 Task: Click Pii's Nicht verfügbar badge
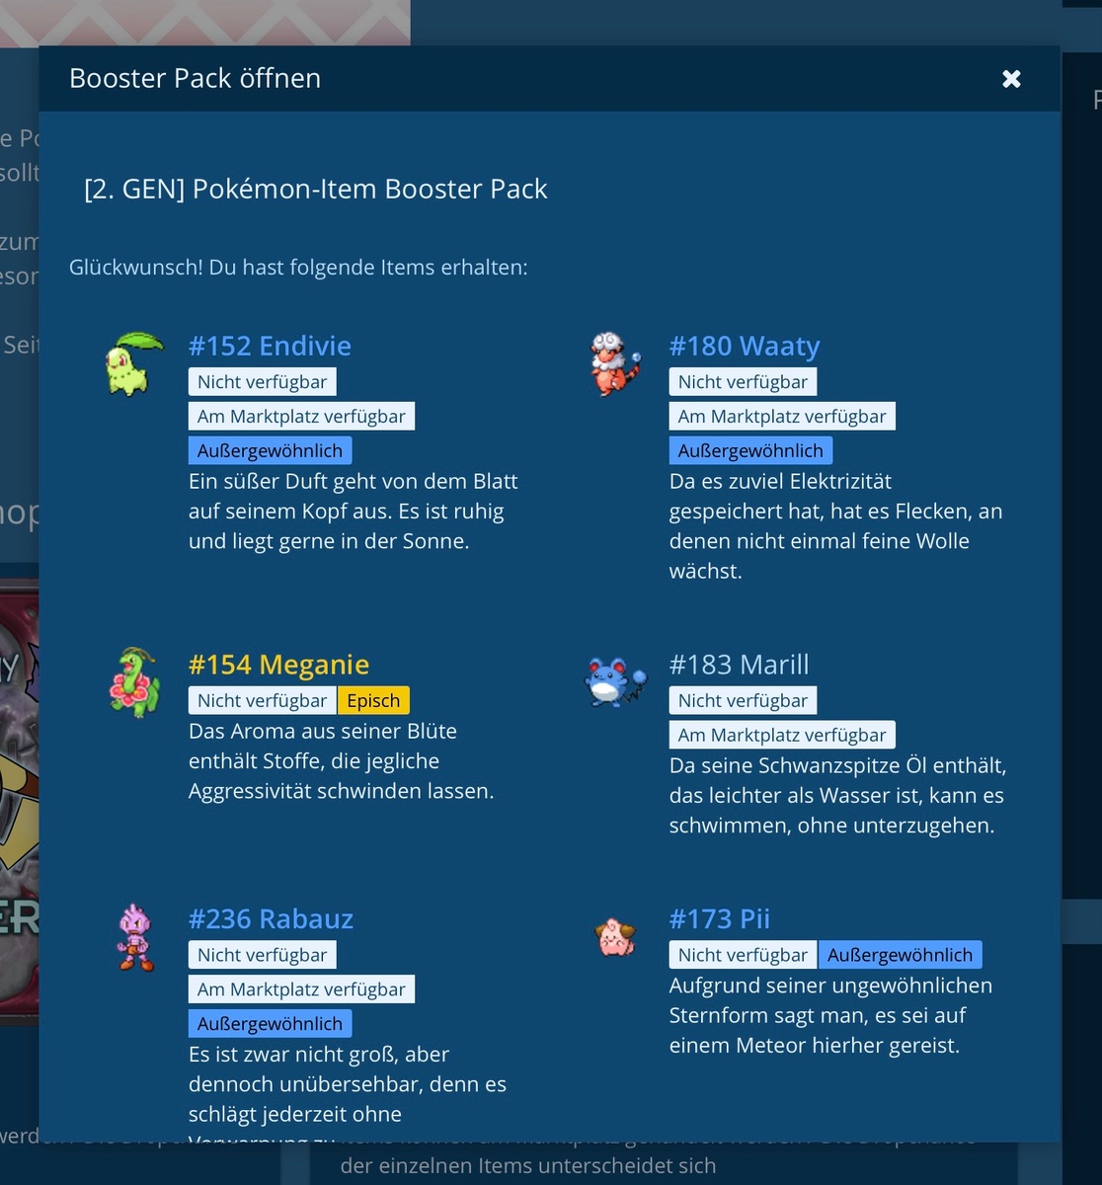pos(743,956)
